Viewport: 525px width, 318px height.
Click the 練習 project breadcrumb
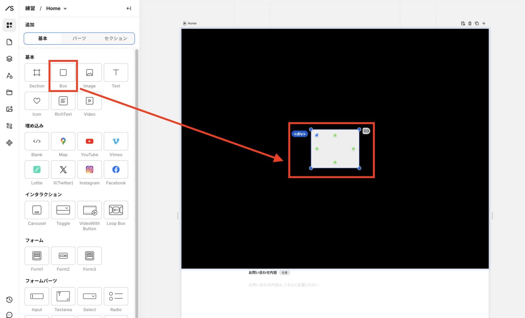coord(30,8)
